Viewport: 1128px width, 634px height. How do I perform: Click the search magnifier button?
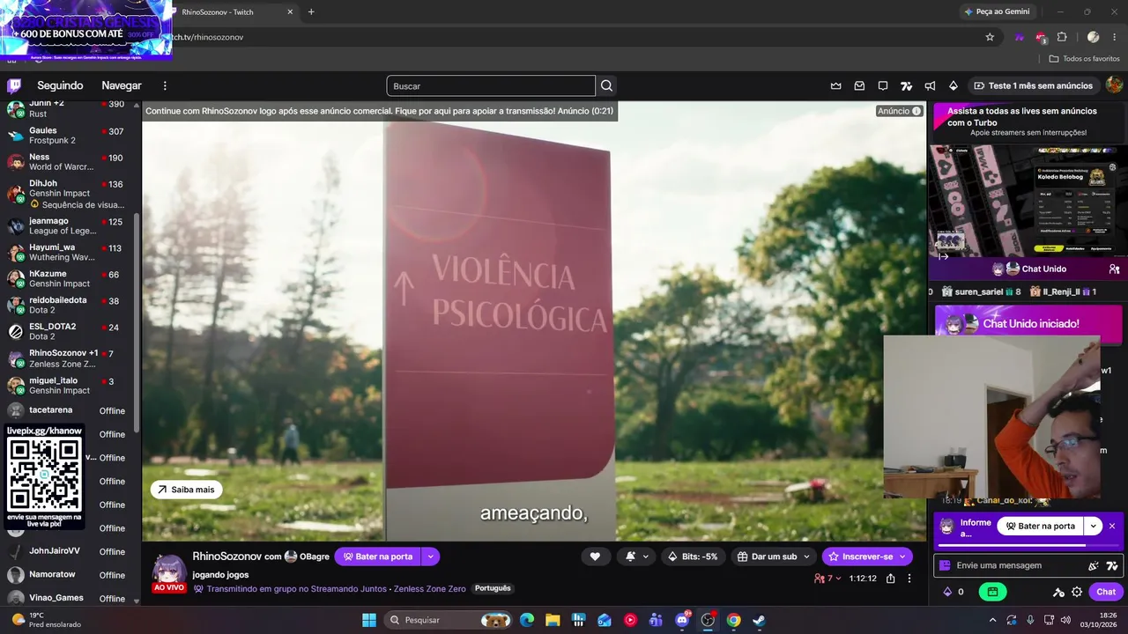point(606,85)
